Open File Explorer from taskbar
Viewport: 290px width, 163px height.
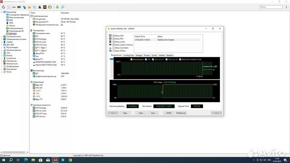[x=33, y=160]
